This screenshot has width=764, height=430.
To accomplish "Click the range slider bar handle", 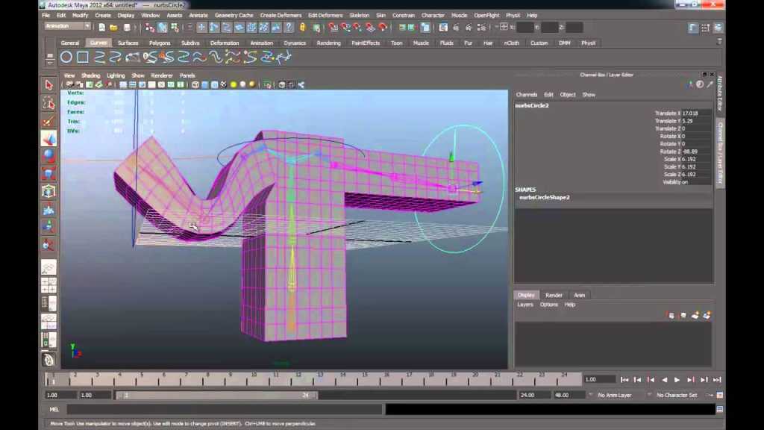I will pyautogui.click(x=217, y=396).
